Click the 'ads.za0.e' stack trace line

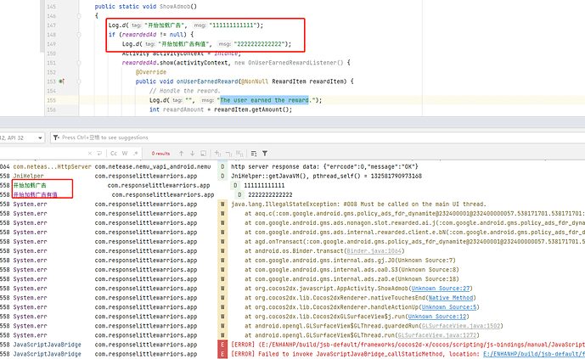[x=352, y=279]
